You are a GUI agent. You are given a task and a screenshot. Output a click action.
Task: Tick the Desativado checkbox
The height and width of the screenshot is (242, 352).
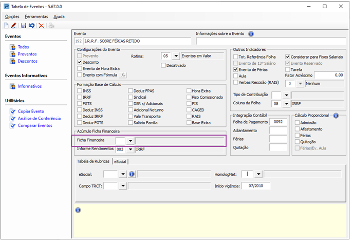[163, 65]
